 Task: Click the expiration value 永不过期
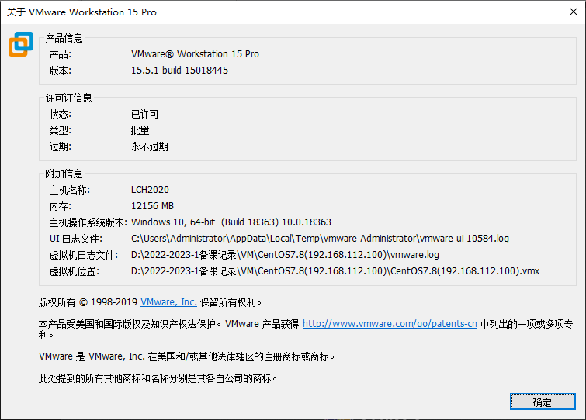coord(150,147)
